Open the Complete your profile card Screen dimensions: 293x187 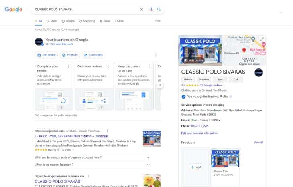[x=54, y=86]
